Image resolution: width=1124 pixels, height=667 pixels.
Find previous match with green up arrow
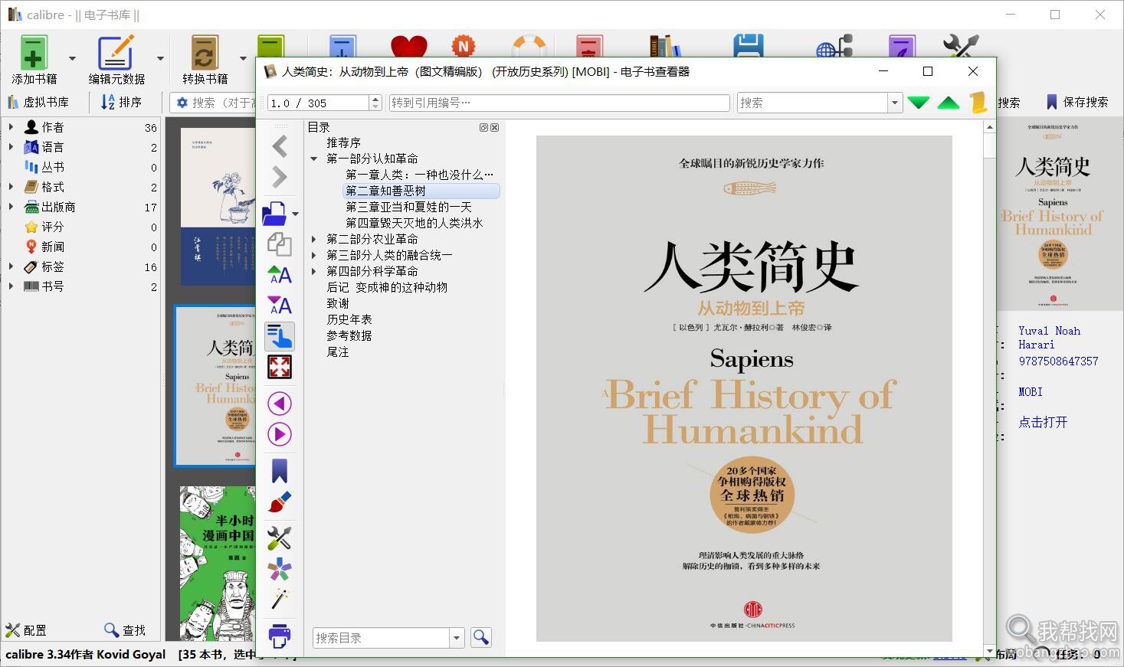949,103
